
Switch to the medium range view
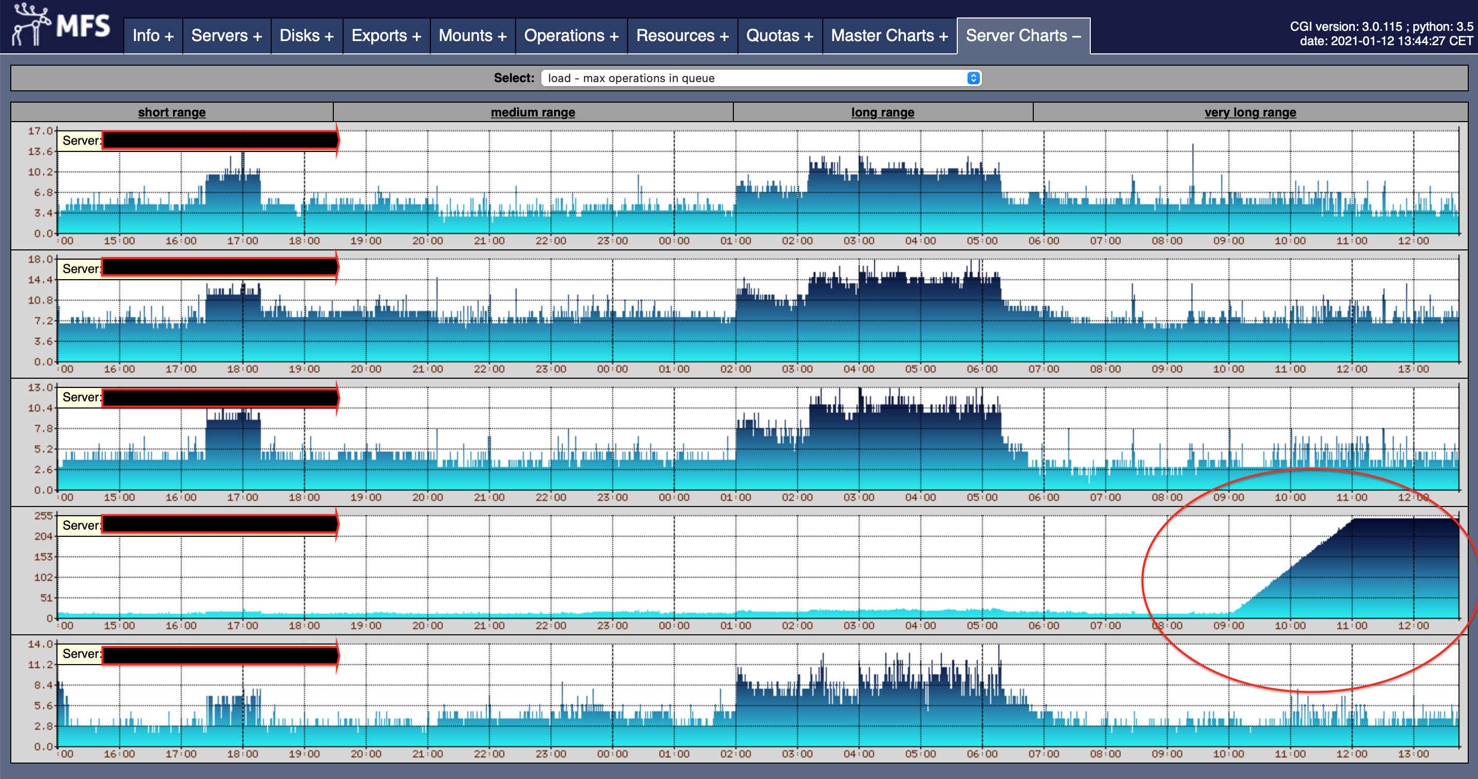[533, 112]
